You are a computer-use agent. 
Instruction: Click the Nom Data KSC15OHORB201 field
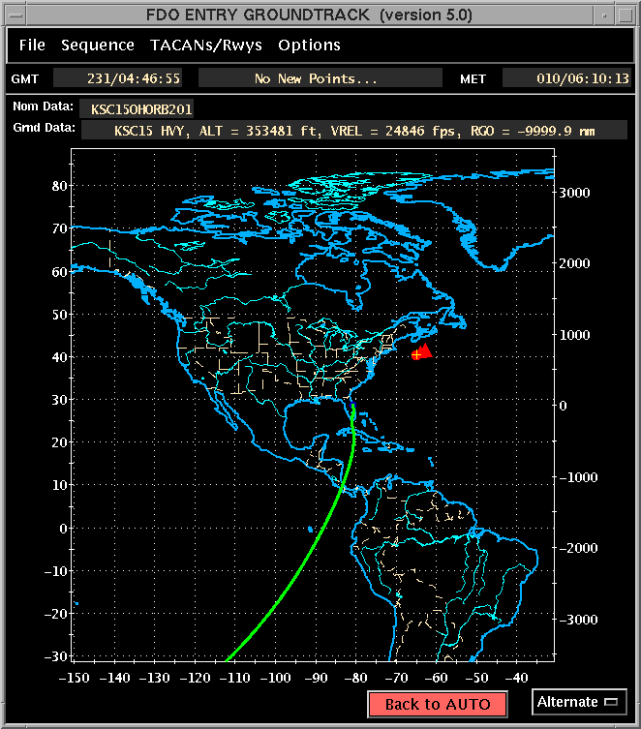click(x=142, y=108)
